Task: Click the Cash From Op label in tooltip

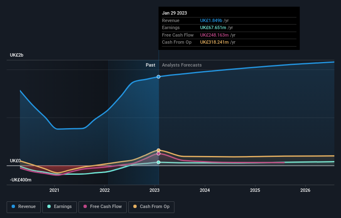Action: [x=177, y=42]
